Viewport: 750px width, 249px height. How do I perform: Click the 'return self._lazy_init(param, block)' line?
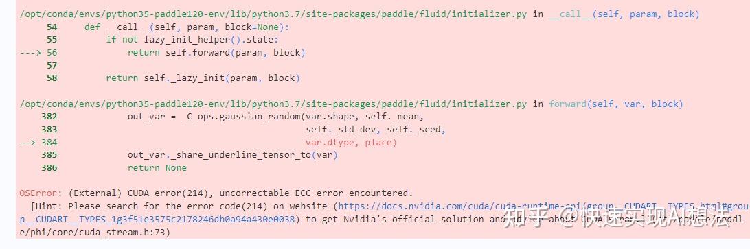coord(203,78)
